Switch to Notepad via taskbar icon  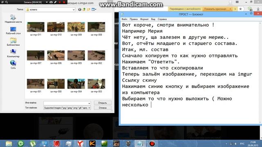pyautogui.click(x=140, y=143)
